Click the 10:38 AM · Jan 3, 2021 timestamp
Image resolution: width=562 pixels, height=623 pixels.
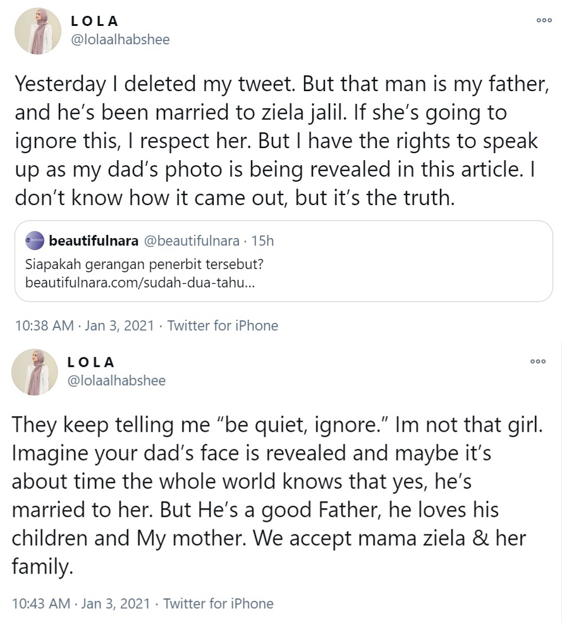coord(83,325)
